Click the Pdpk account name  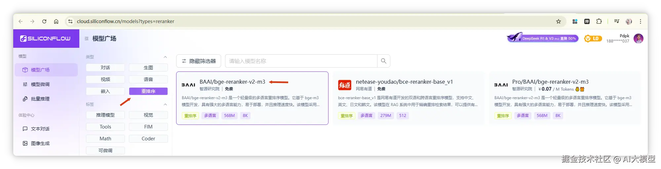coord(624,36)
